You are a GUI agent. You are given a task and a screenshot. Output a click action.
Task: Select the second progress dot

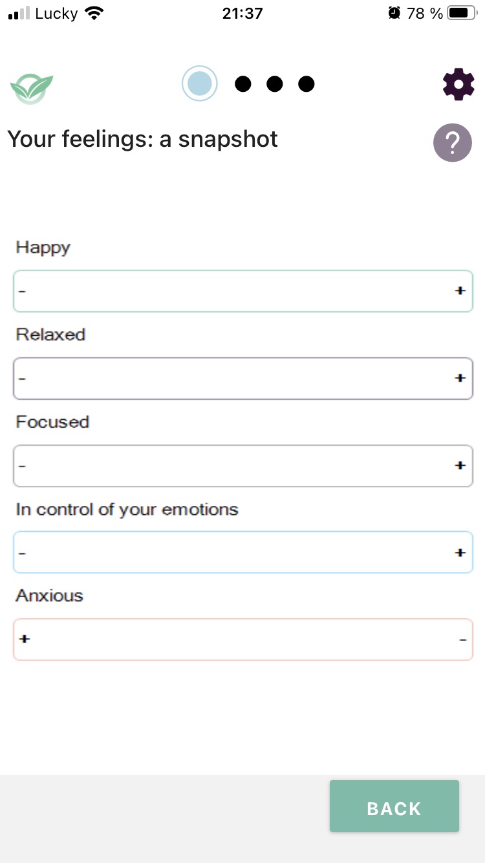(243, 83)
